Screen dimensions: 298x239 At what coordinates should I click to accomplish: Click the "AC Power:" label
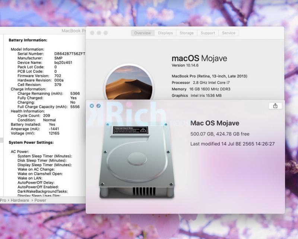click(x=20, y=152)
